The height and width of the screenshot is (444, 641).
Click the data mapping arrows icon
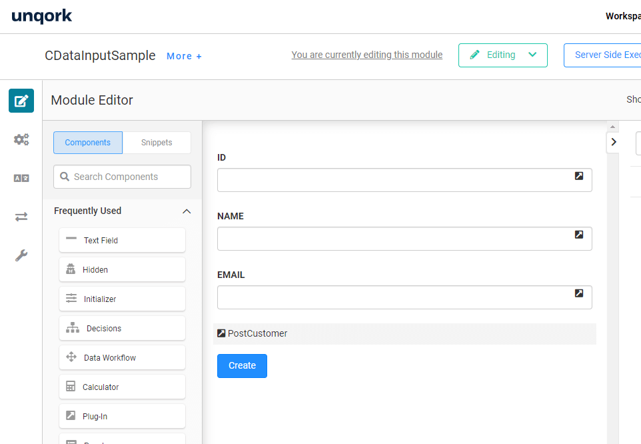(21, 217)
